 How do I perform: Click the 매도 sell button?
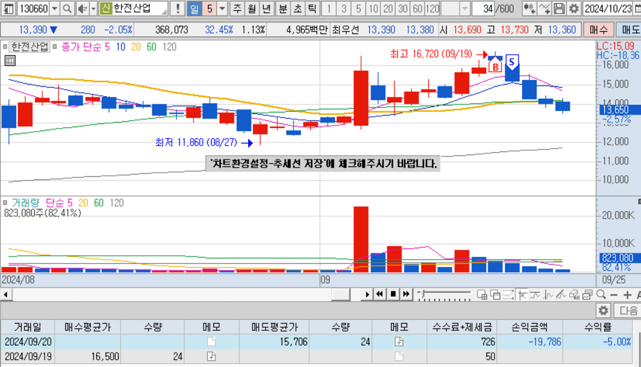click(x=628, y=30)
